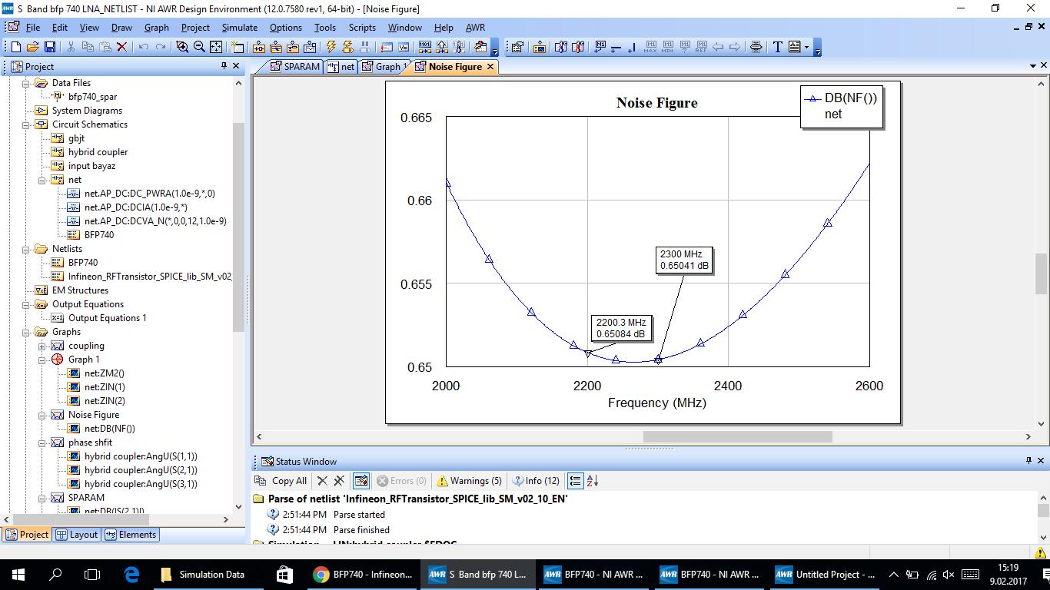
Task: Click graph horizontal scrollbar thumb
Action: (x=737, y=436)
